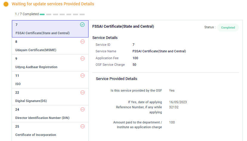Image resolution: width=247 pixels, height=141 pixels.
Task: Click pending icon for Certificate of Incorporation
Action: pyautogui.click(x=83, y=126)
